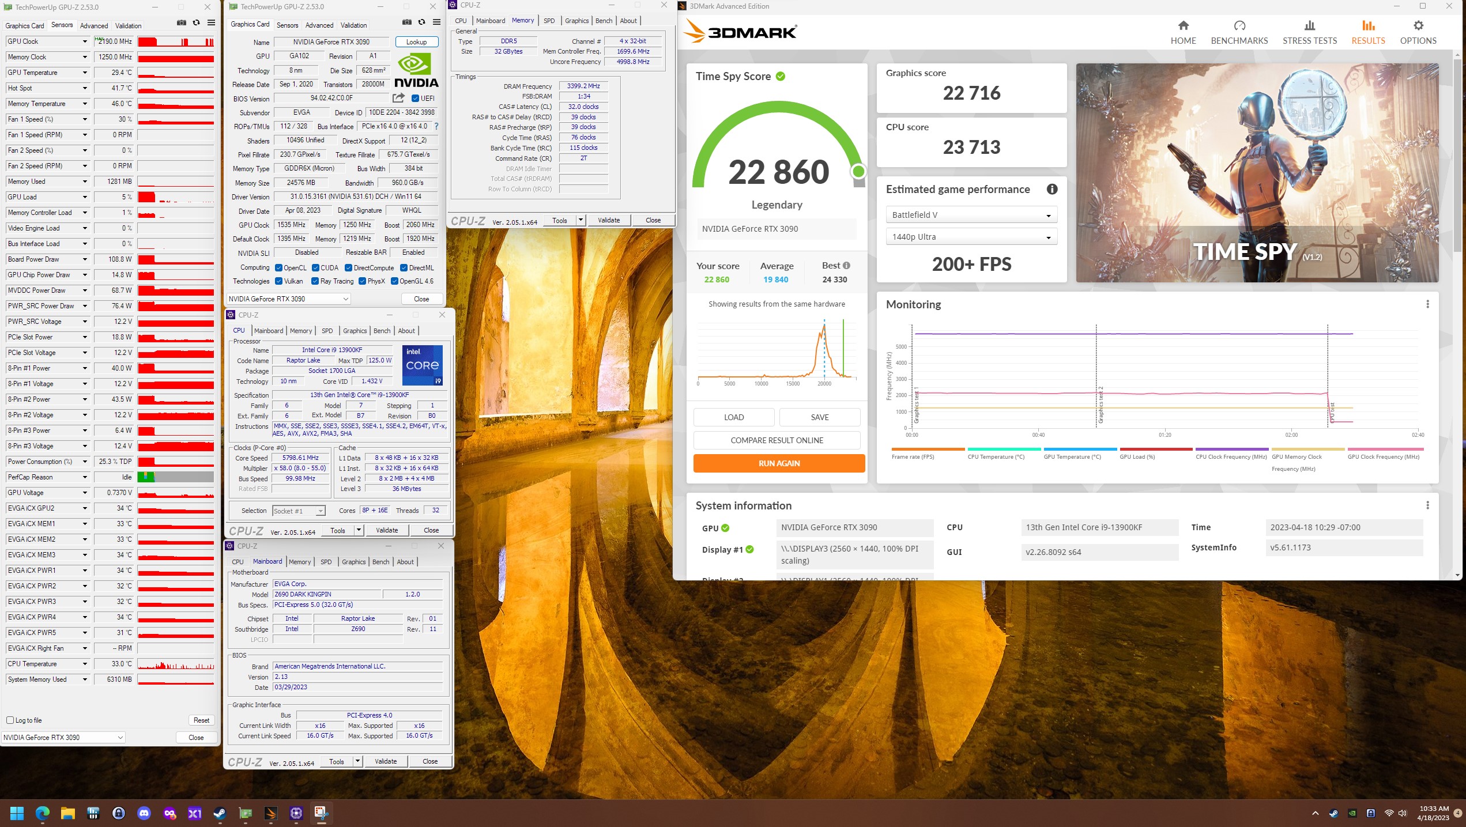Click the Bus Interface question mark icon

pyautogui.click(x=436, y=126)
